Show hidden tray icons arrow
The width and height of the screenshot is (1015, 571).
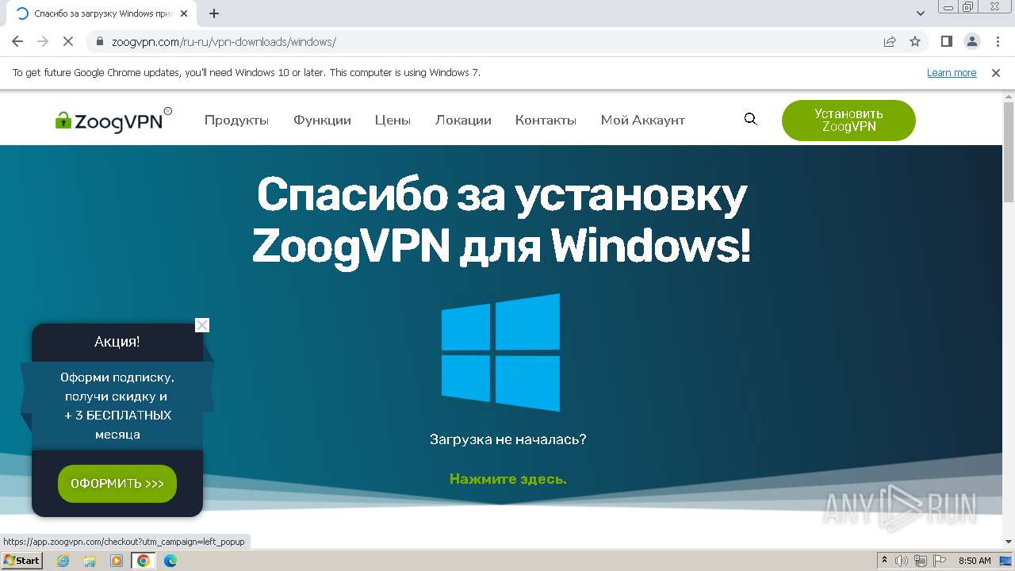tap(884, 561)
